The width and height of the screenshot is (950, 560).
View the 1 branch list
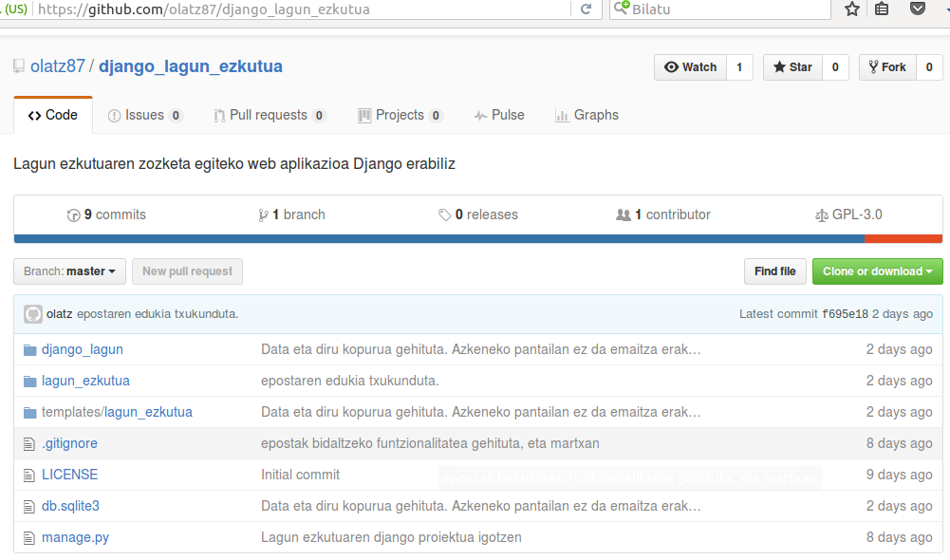pyautogui.click(x=291, y=215)
